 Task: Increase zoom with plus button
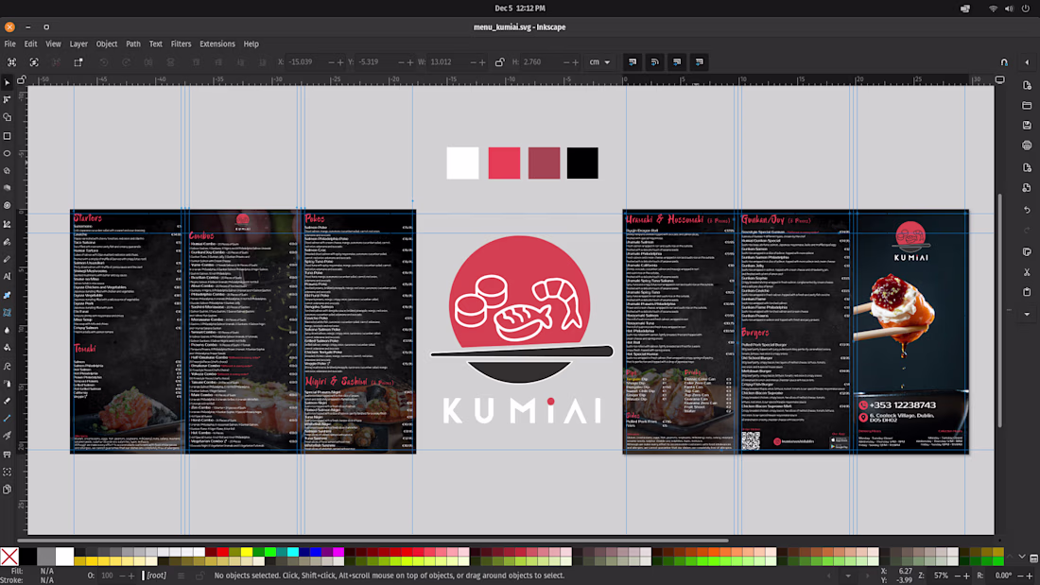click(966, 576)
